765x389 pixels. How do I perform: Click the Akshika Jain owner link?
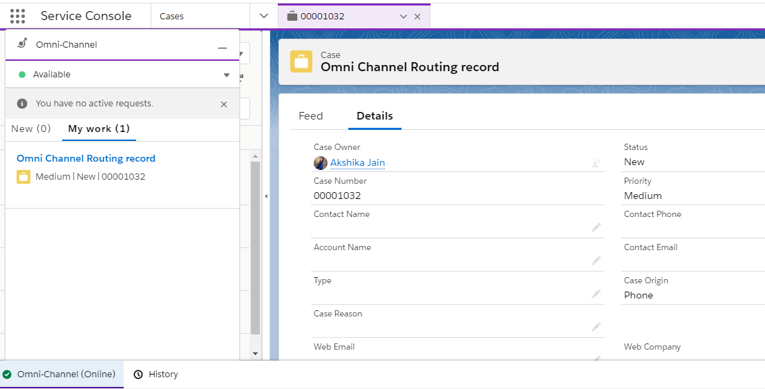coord(357,163)
